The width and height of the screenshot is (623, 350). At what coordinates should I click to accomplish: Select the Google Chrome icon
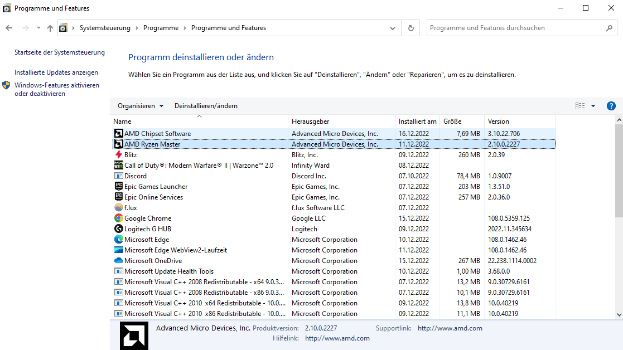118,218
